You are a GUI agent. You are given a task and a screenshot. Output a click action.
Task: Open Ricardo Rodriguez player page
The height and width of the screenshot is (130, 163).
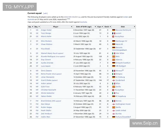coord(48,56)
